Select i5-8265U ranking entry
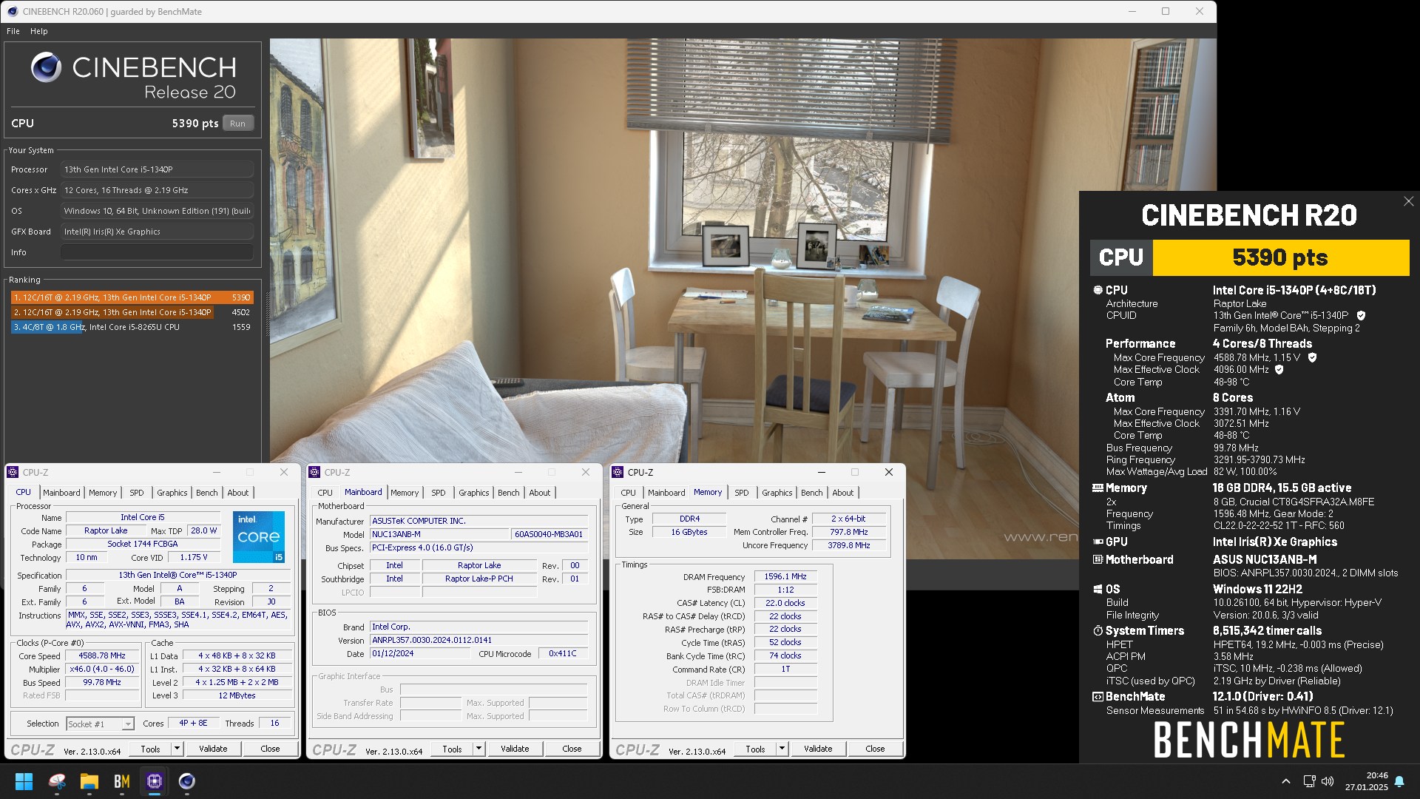The height and width of the screenshot is (799, 1420). [x=132, y=327]
